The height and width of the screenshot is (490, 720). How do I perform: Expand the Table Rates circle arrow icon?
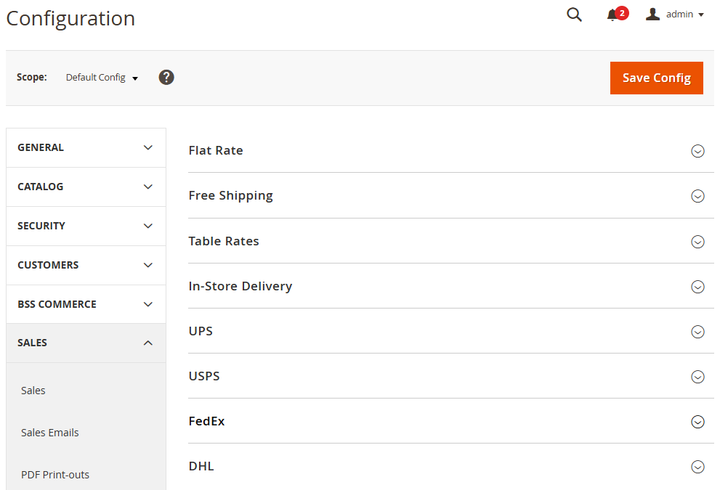[x=697, y=242]
